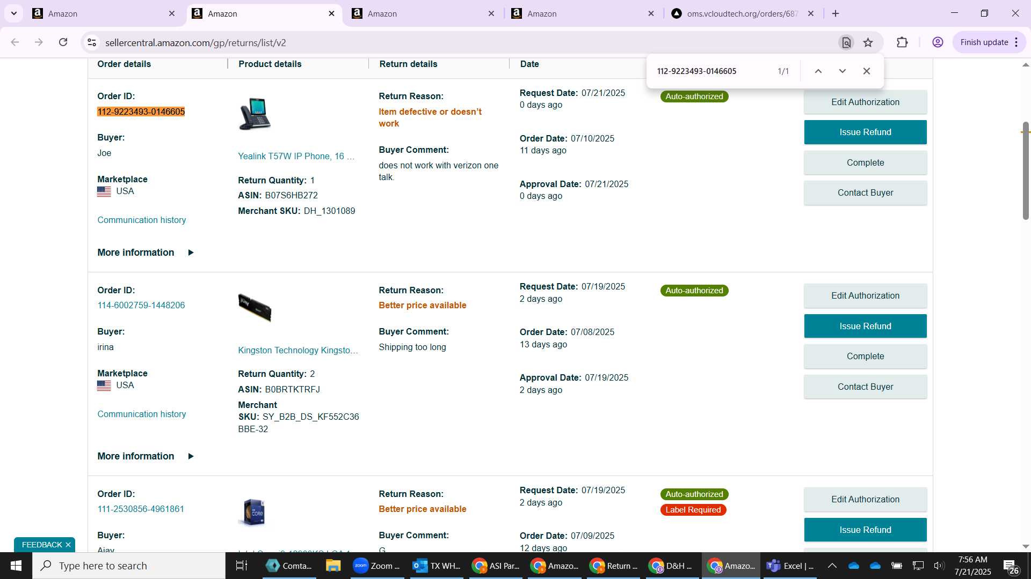Switch to the fourth Amazon tab
Viewport: 1031px width, 579px height.
pos(583,13)
